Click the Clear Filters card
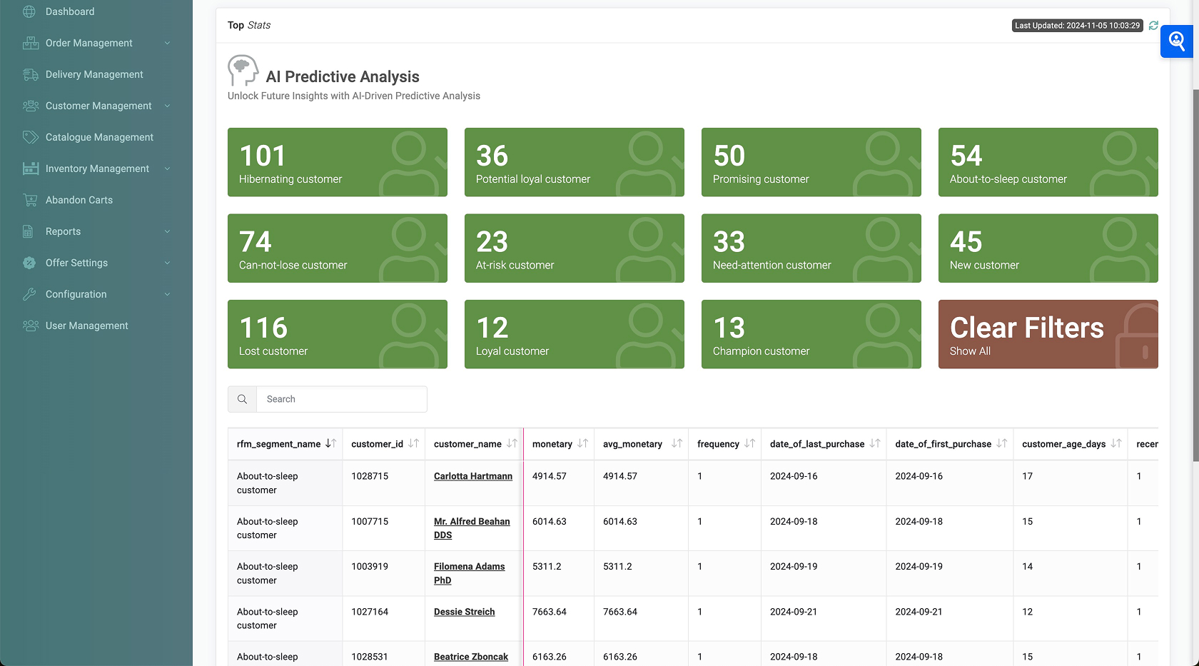 (1048, 334)
